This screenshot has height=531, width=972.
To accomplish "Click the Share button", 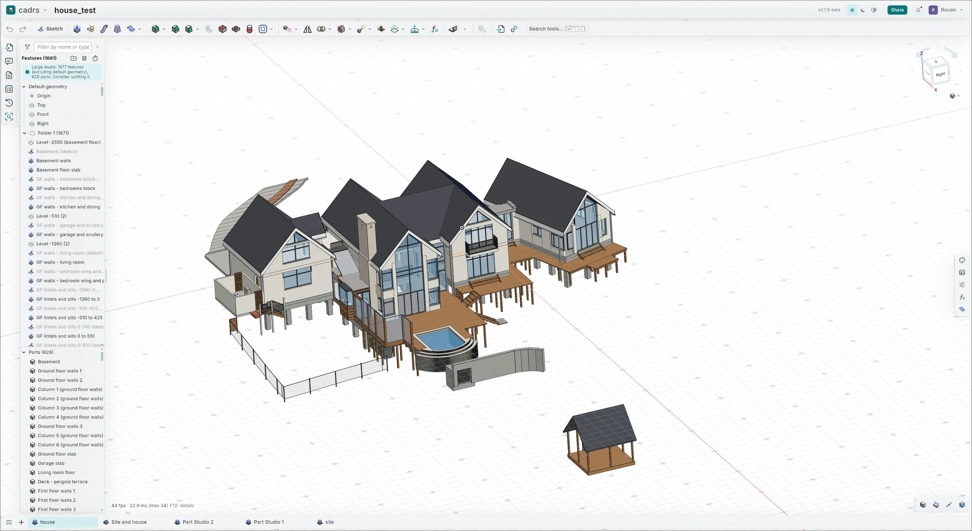I will coord(897,10).
